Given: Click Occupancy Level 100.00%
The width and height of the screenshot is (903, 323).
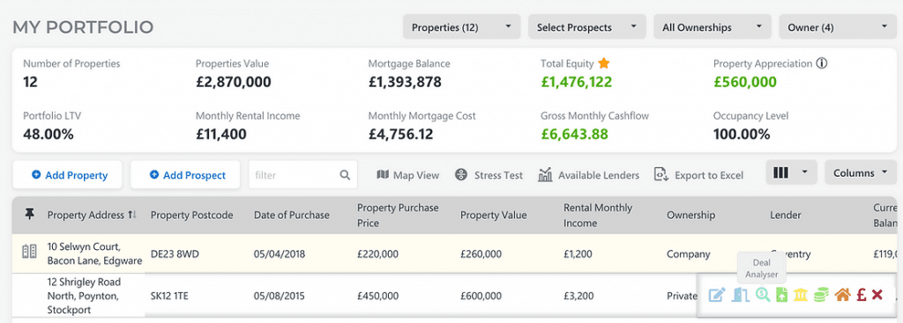Looking at the screenshot, I should [x=741, y=135].
